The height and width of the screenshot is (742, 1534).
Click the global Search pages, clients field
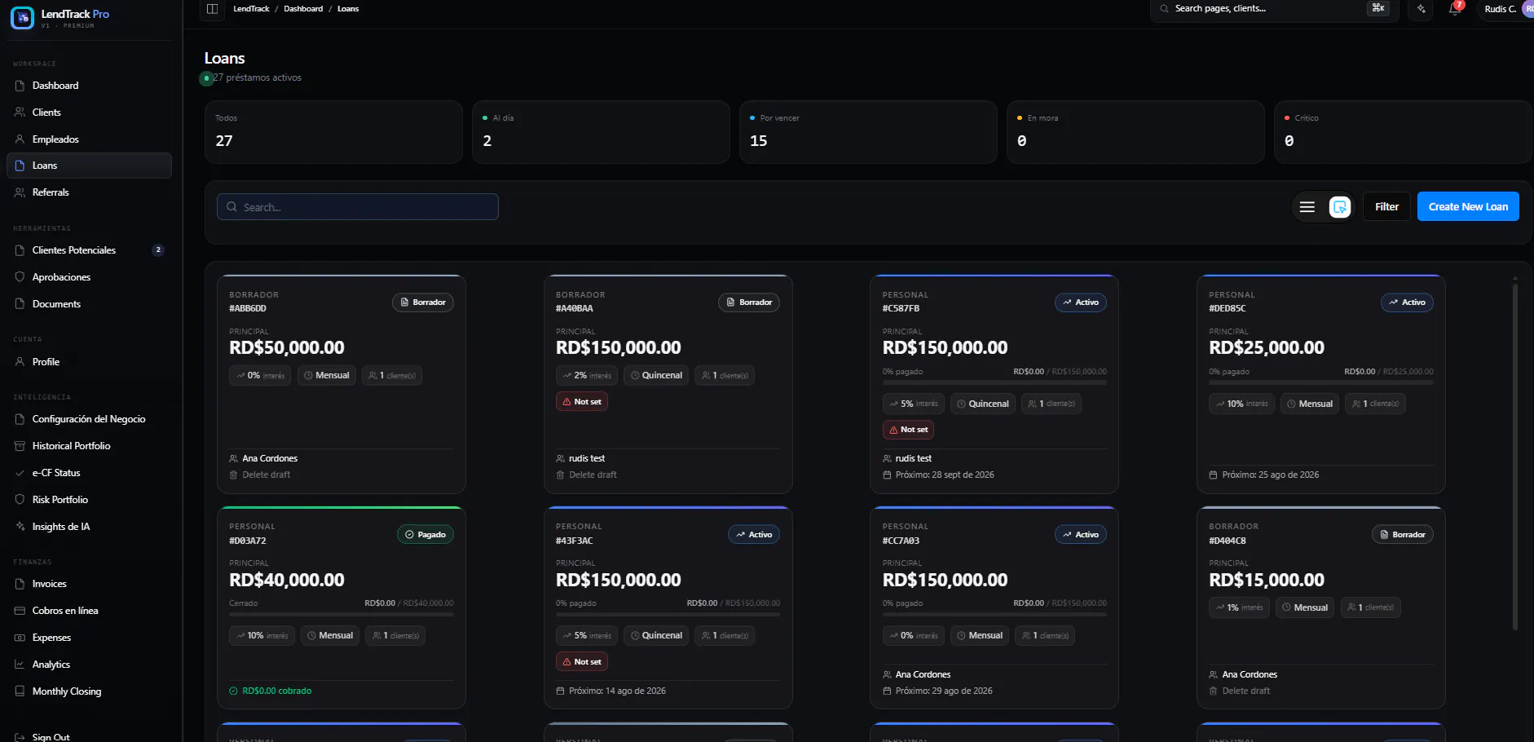[x=1275, y=9]
